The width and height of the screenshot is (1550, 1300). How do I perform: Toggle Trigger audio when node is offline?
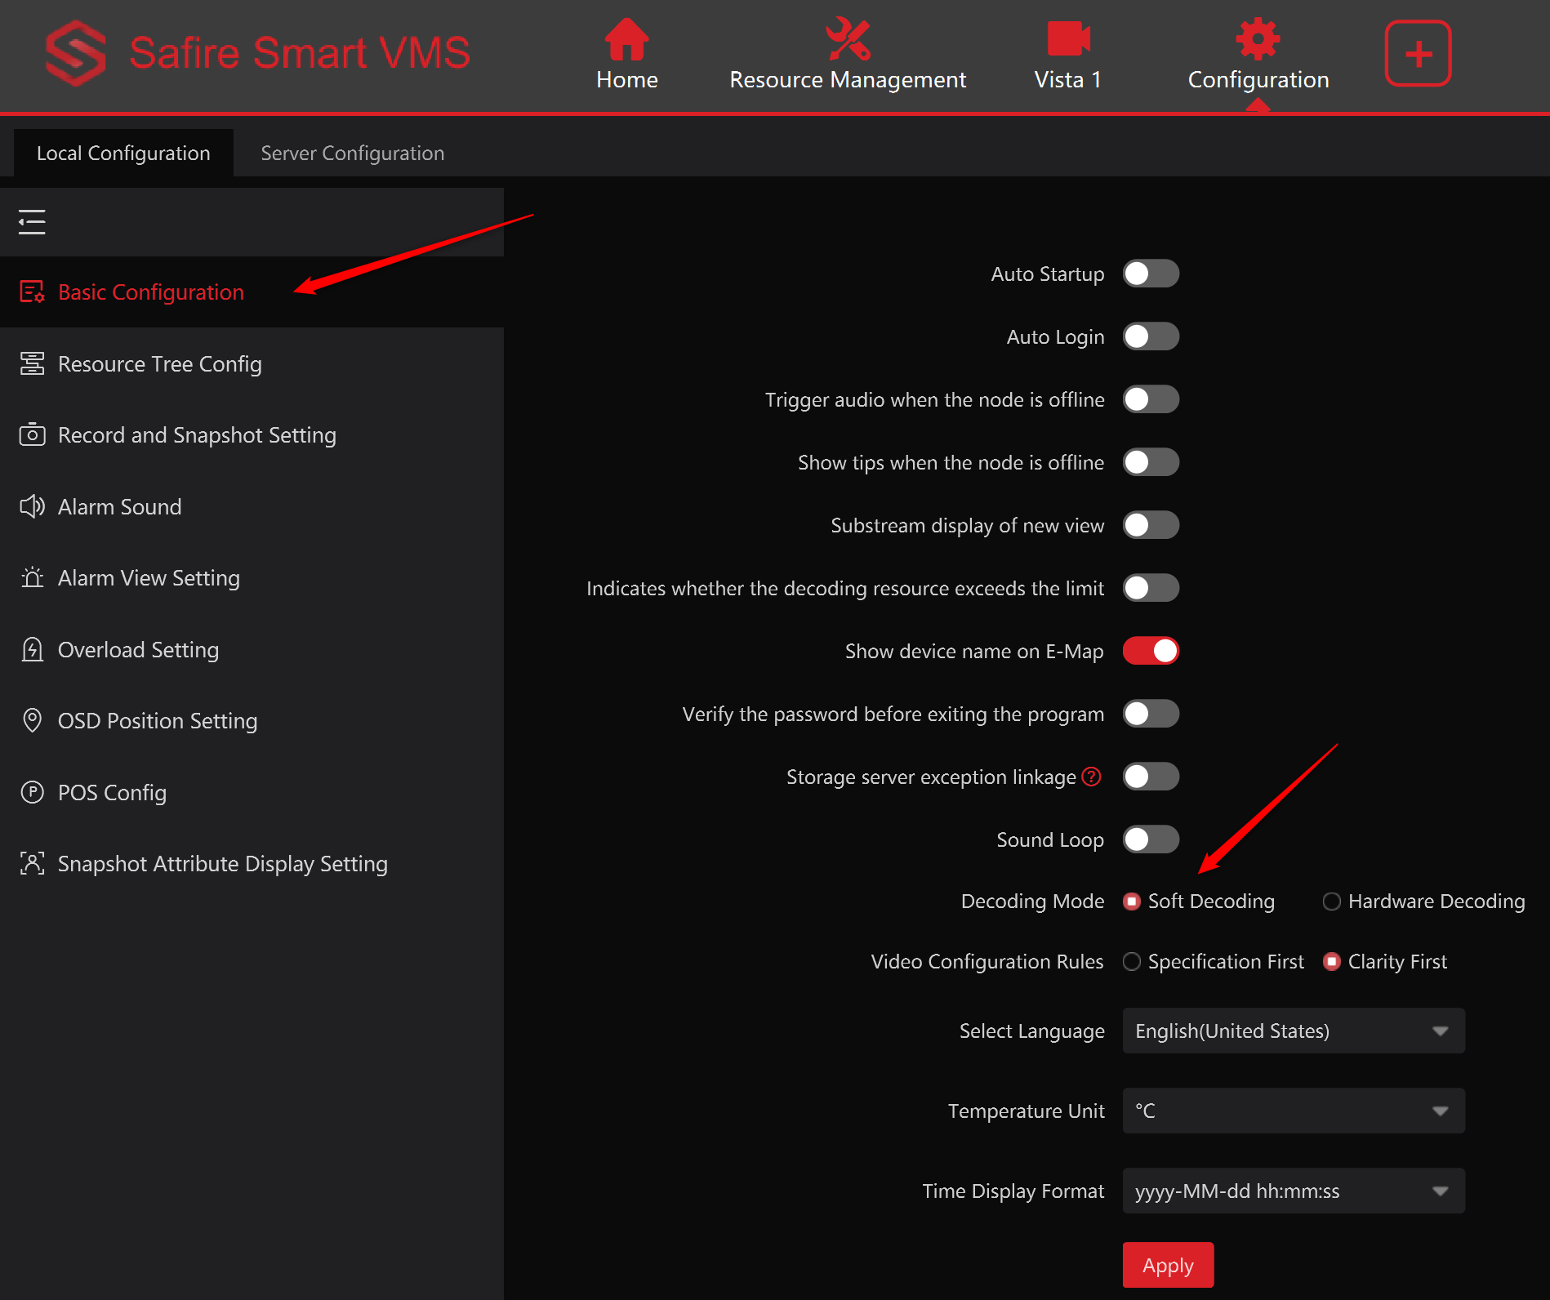coord(1151,399)
